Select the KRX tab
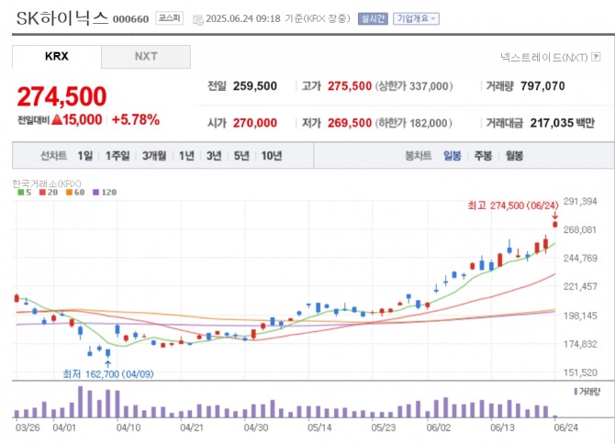The height and width of the screenshot is (444, 615). click(x=57, y=57)
